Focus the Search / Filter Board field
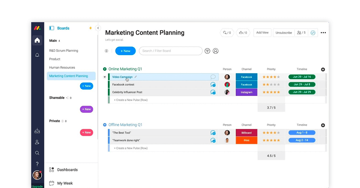The image size is (360, 188). pos(171,51)
